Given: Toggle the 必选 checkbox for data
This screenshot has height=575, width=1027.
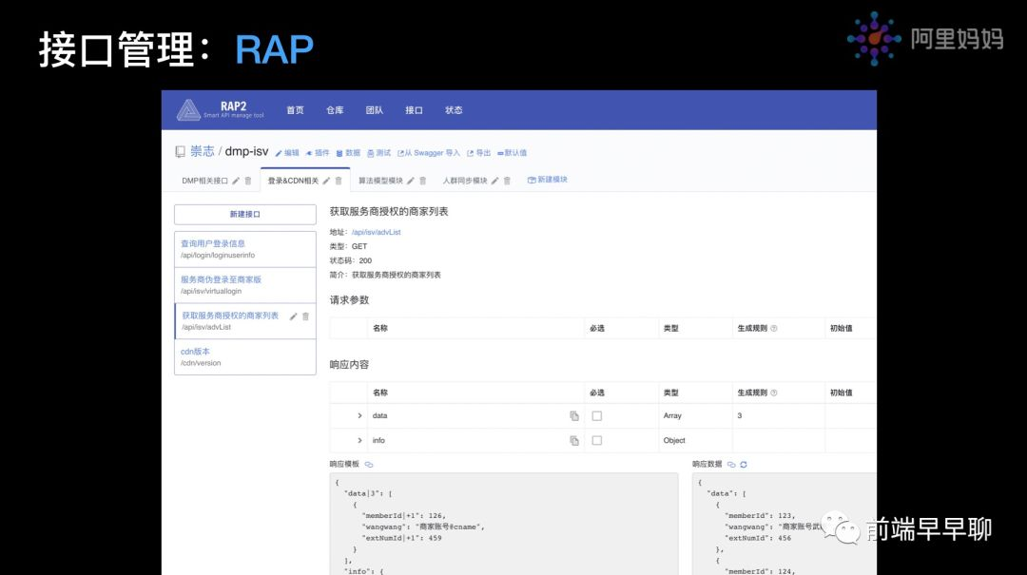Looking at the screenshot, I should click(x=596, y=416).
